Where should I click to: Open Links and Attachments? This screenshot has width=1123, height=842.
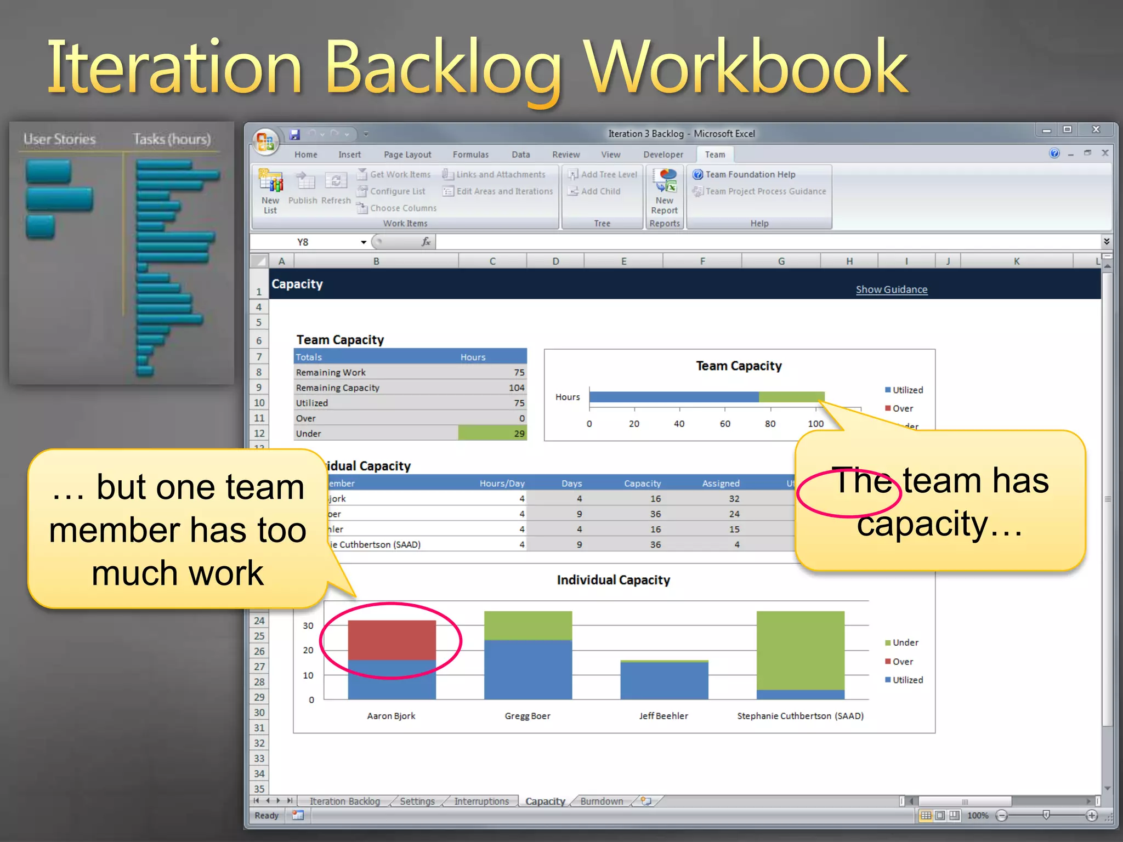494,174
